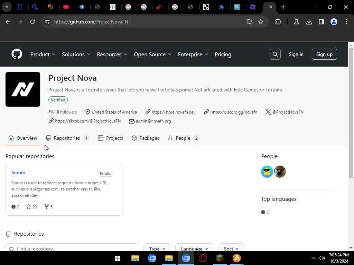Click the star count on Sinum repository
This screenshot has width=354, height=265.
31,207
